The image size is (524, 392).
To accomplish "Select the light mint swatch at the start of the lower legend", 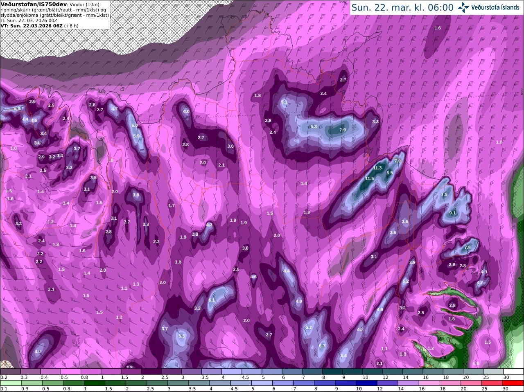I will pos(10,383).
